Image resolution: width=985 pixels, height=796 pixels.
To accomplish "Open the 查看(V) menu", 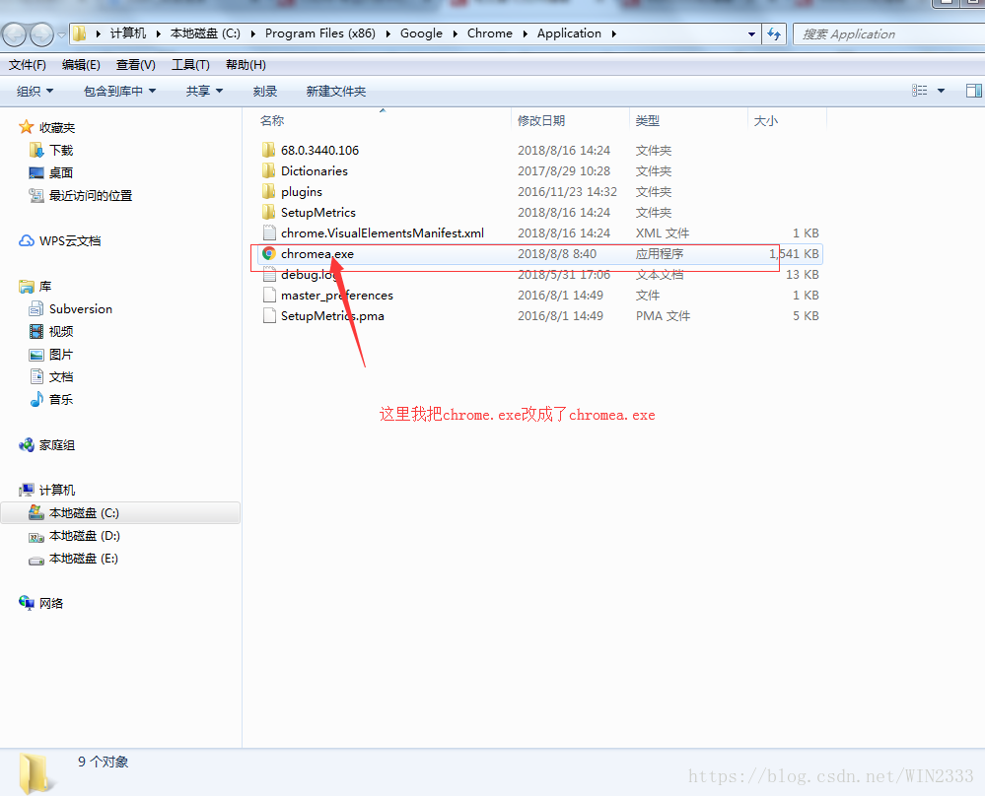I will [x=136, y=65].
